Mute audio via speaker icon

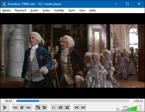[118, 109]
